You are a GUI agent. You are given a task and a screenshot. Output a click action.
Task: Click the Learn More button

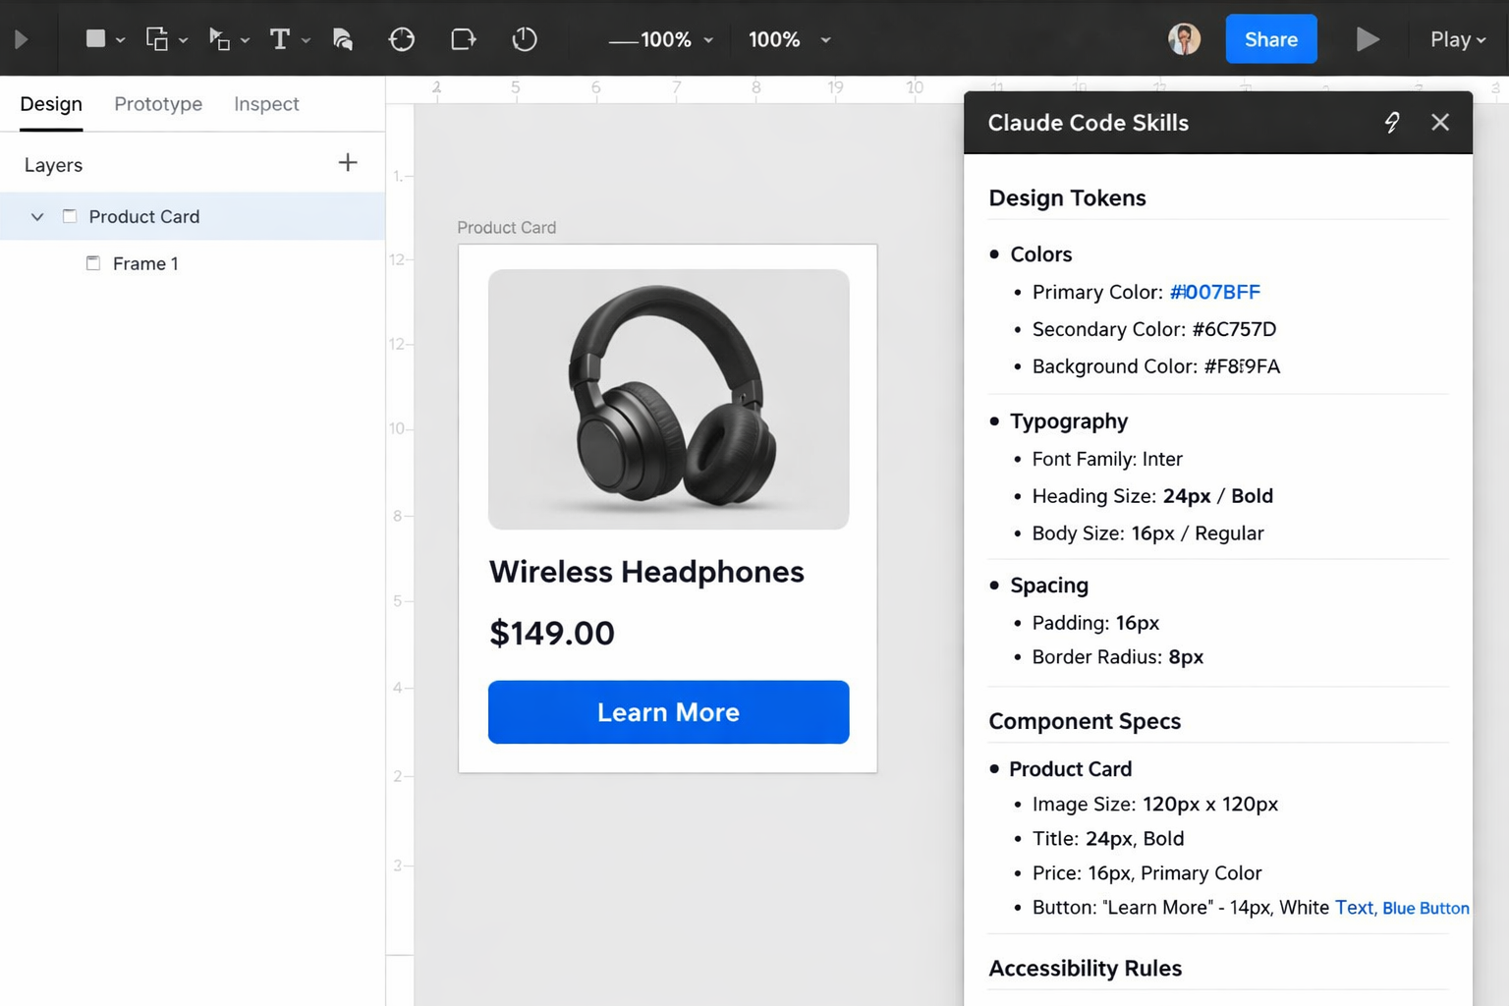(x=668, y=712)
